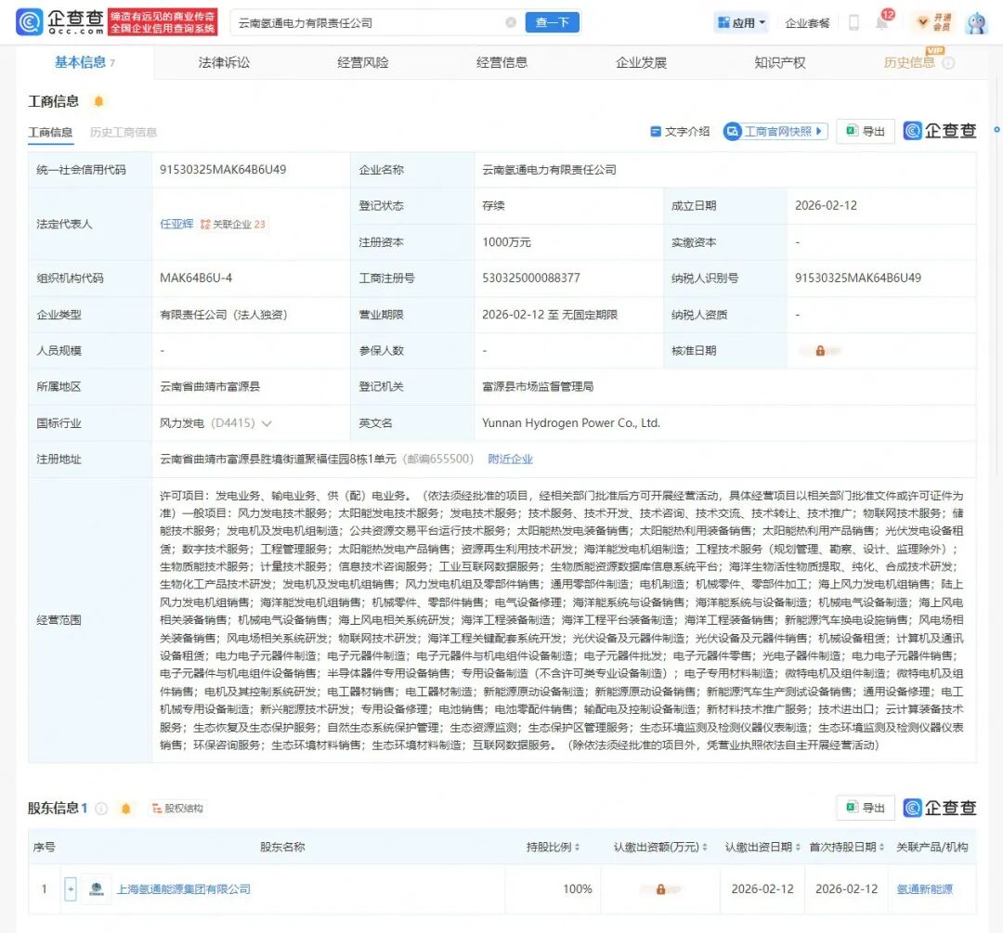Click bell icon next to 工商信息 heading

click(98, 101)
